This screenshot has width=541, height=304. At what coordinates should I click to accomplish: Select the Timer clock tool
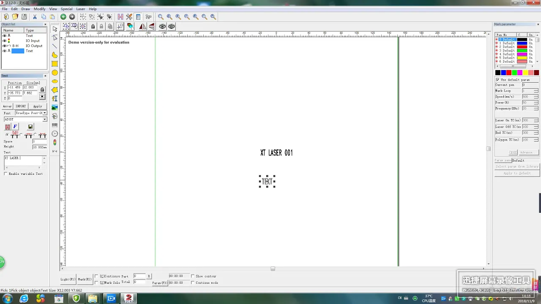[55, 133]
